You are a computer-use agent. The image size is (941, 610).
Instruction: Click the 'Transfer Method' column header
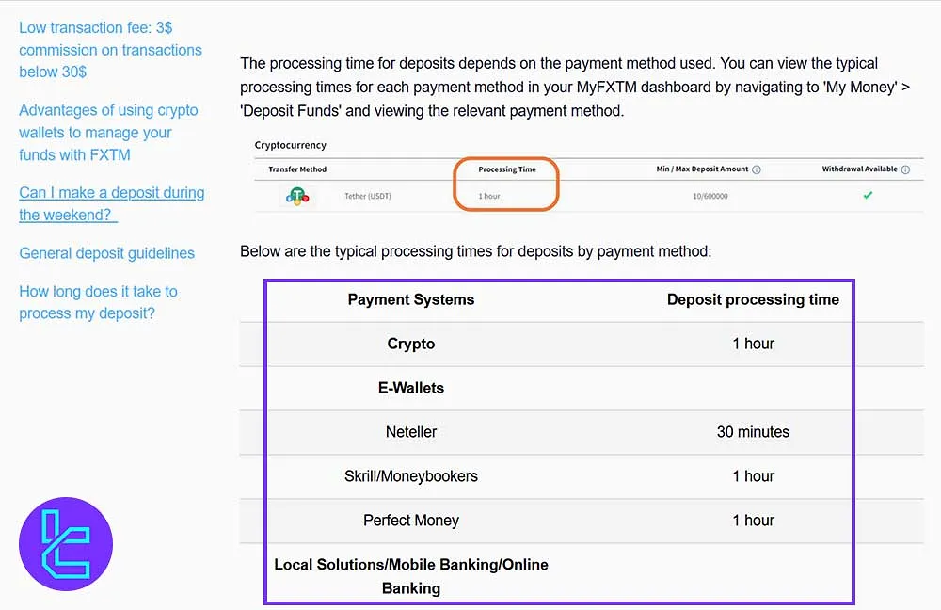click(297, 169)
